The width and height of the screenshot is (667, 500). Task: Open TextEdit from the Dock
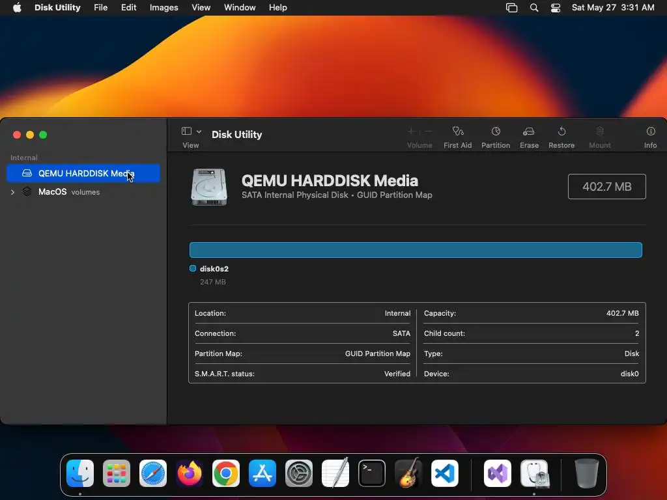click(x=335, y=473)
